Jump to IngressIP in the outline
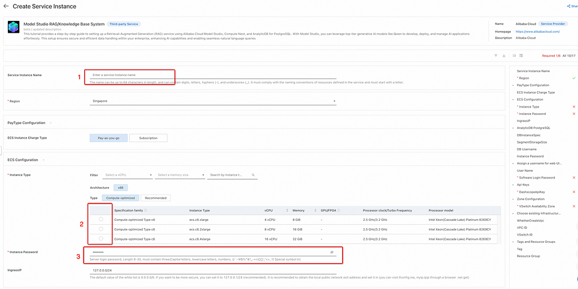 523,121
